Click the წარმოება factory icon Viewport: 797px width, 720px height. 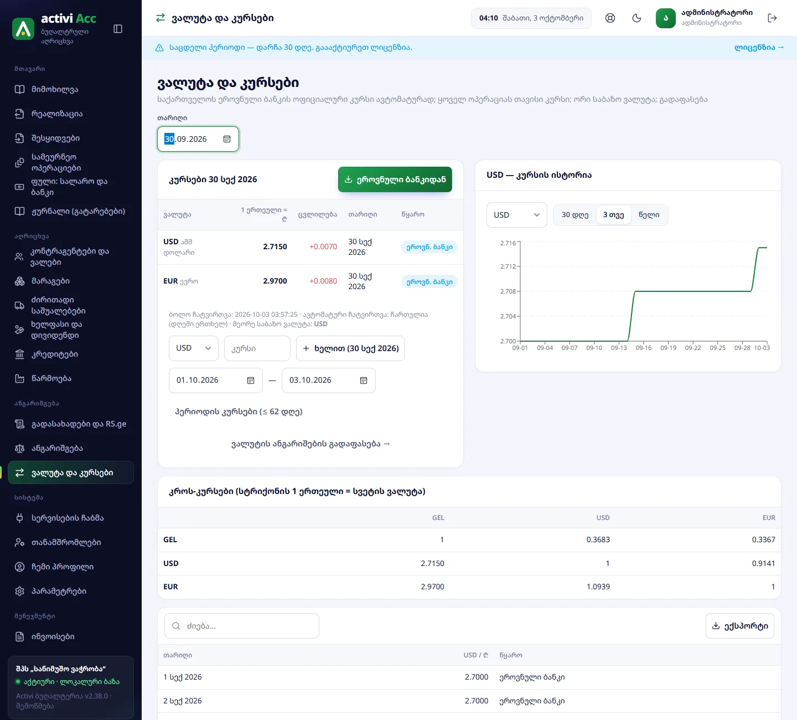click(x=19, y=378)
